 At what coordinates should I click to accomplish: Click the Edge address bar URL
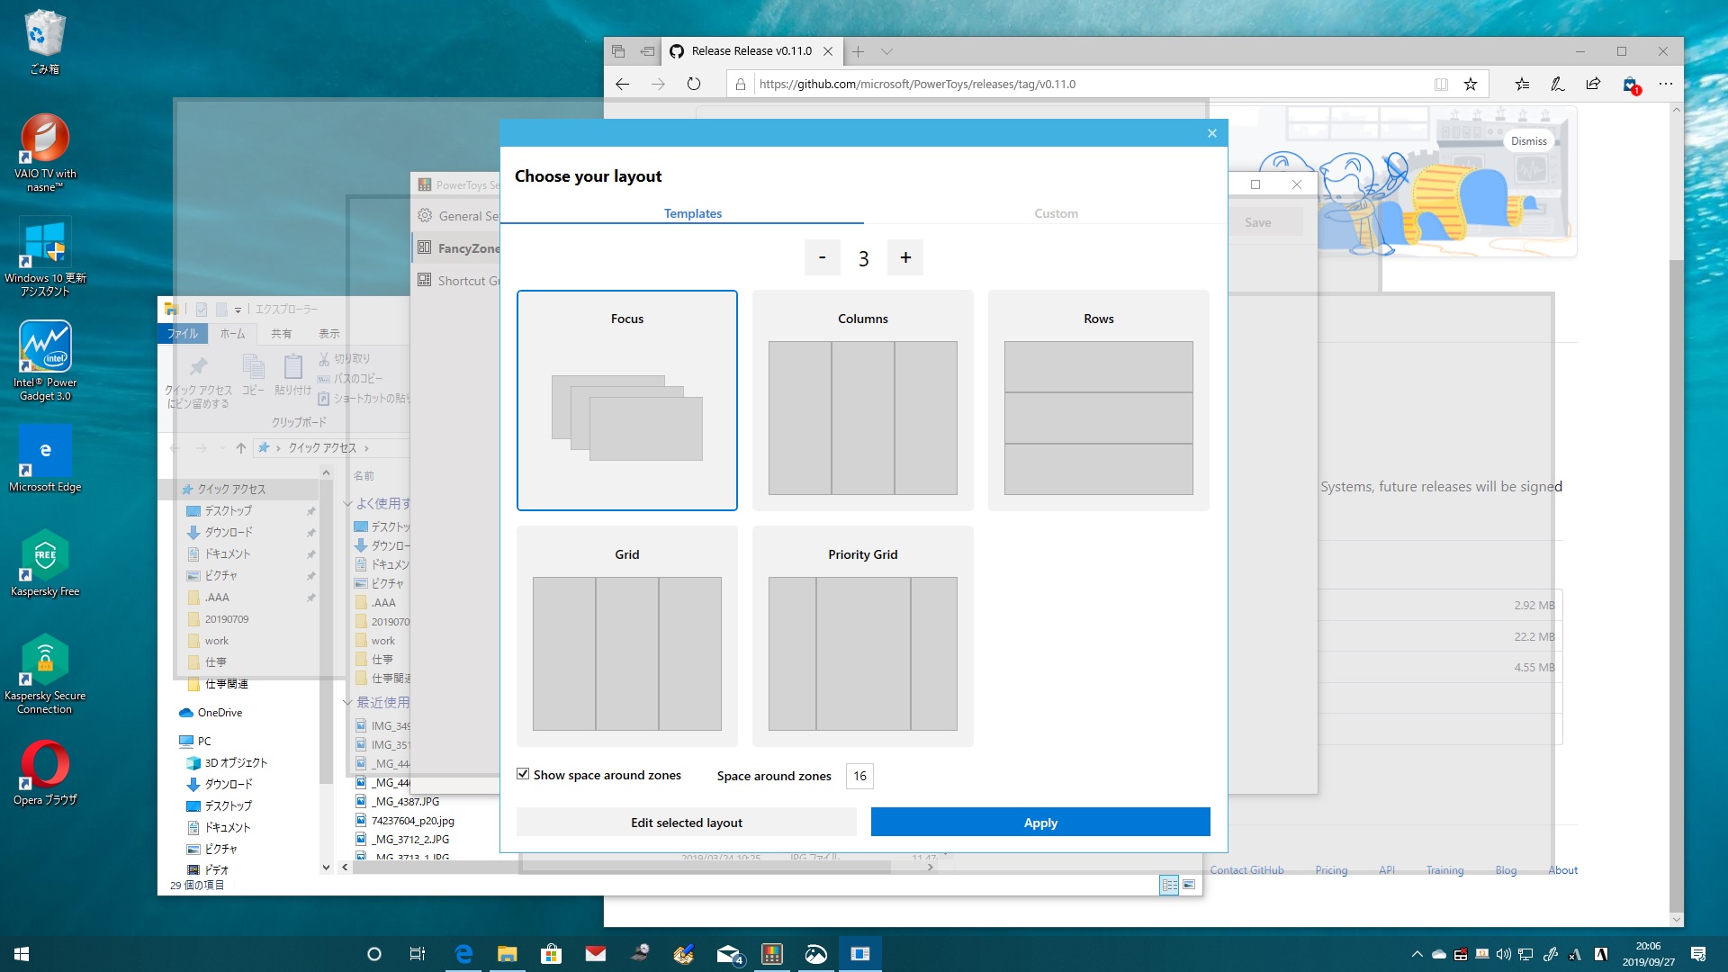coord(917,84)
